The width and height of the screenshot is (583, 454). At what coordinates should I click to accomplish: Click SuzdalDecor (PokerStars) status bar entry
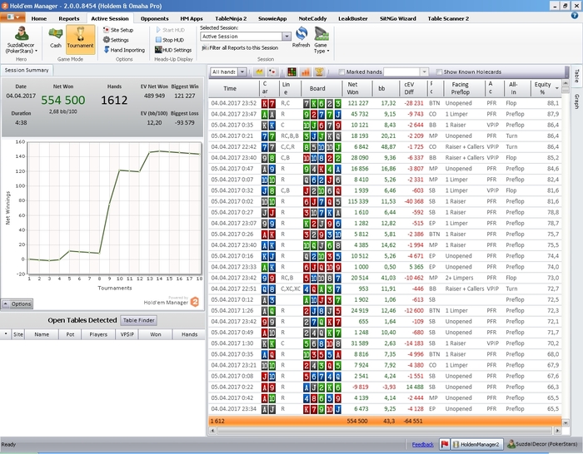[543, 444]
